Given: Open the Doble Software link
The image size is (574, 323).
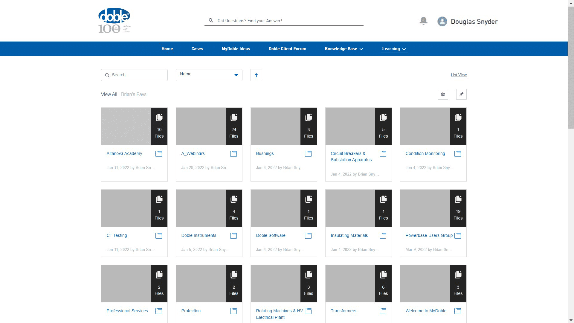Looking at the screenshot, I should [x=271, y=235].
